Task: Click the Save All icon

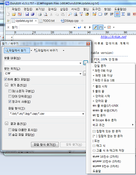Action: [x=33, y=14]
